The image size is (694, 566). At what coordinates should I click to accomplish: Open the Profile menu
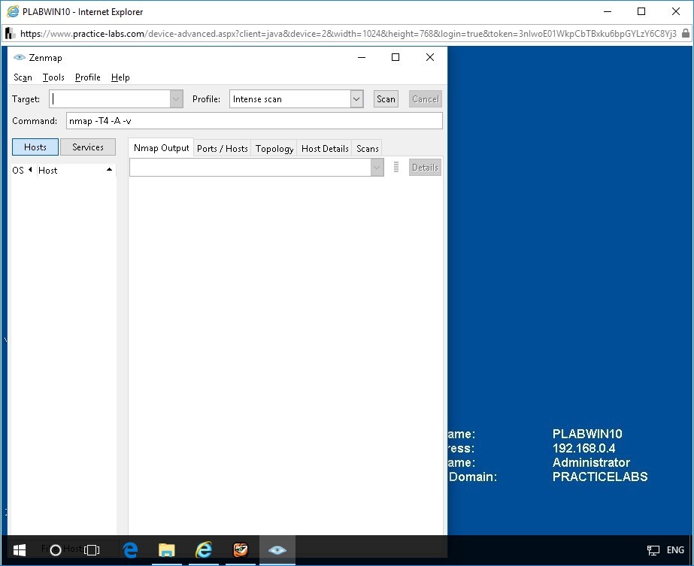pos(88,77)
